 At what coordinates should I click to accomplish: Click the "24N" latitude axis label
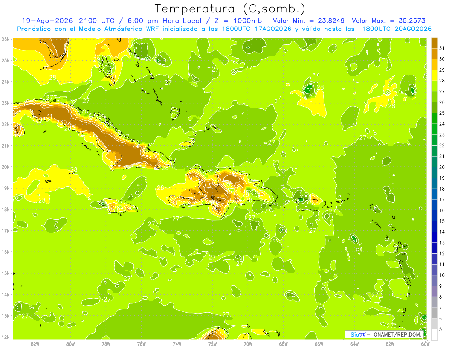tap(5, 81)
